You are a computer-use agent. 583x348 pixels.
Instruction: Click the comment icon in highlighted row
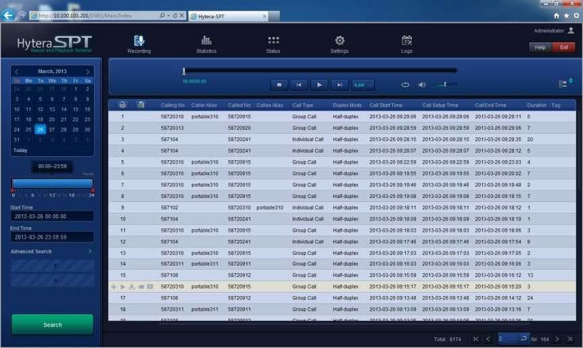pos(150,287)
